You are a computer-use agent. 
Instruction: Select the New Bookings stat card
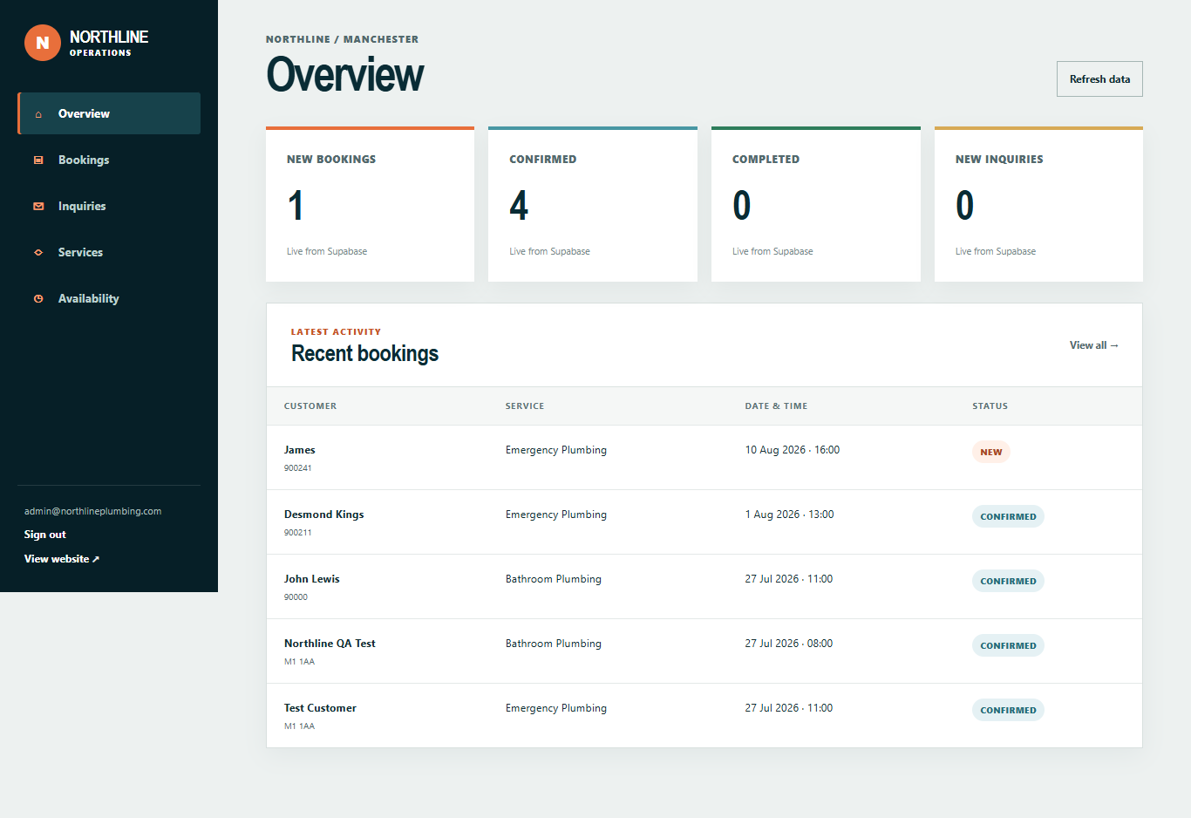(370, 204)
